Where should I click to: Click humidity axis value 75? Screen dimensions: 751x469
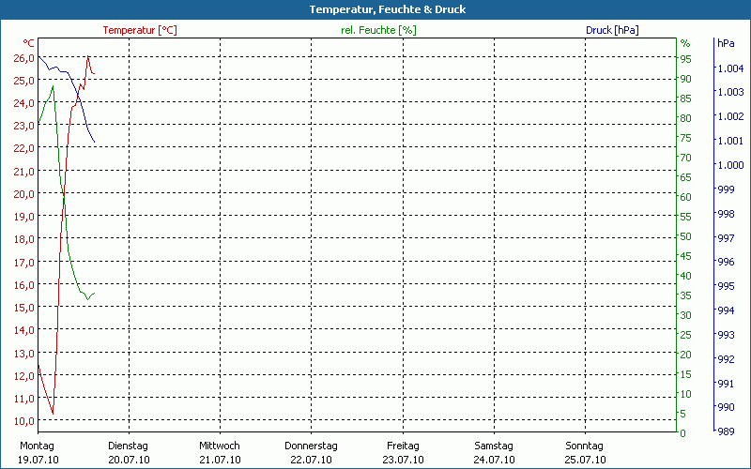(686, 138)
